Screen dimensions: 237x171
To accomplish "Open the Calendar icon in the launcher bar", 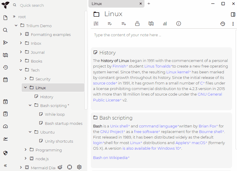I will coord(5,80).
